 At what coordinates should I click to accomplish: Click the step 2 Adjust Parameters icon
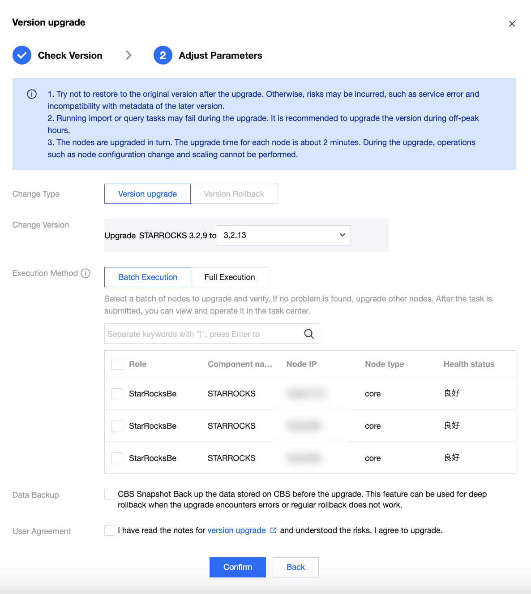pos(163,56)
